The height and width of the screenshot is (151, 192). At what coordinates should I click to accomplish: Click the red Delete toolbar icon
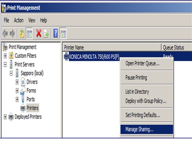tap(39, 34)
